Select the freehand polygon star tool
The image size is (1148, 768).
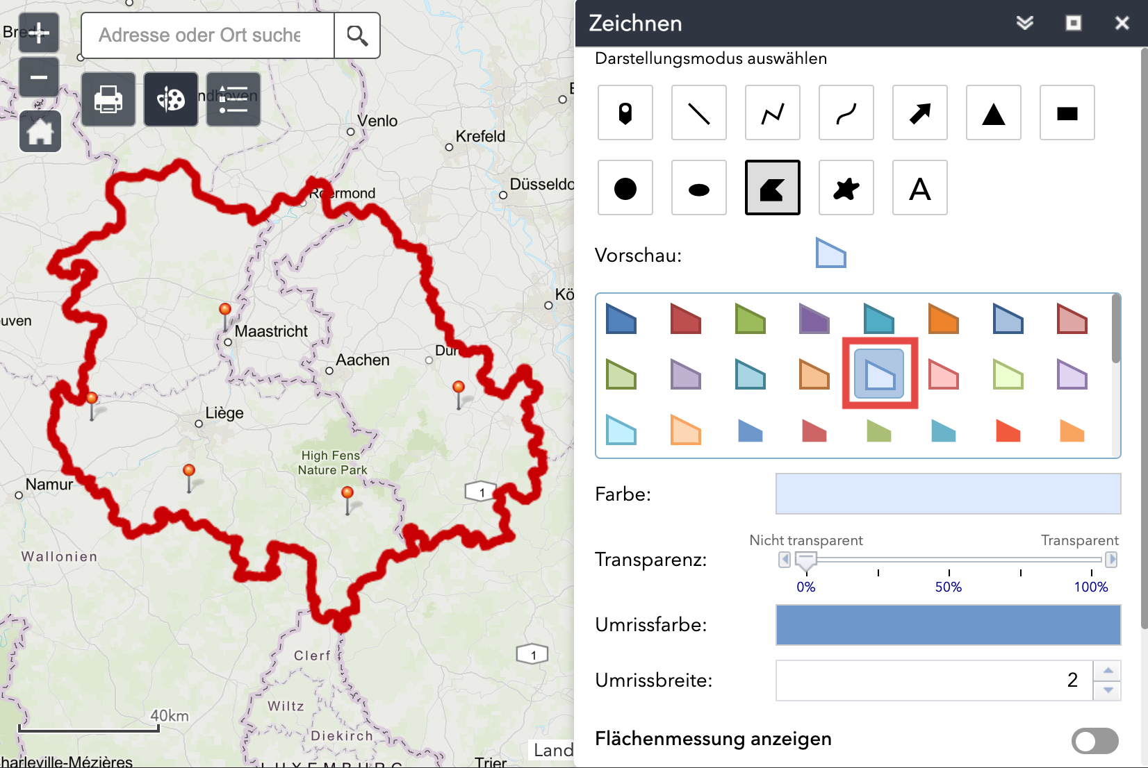[x=846, y=188]
